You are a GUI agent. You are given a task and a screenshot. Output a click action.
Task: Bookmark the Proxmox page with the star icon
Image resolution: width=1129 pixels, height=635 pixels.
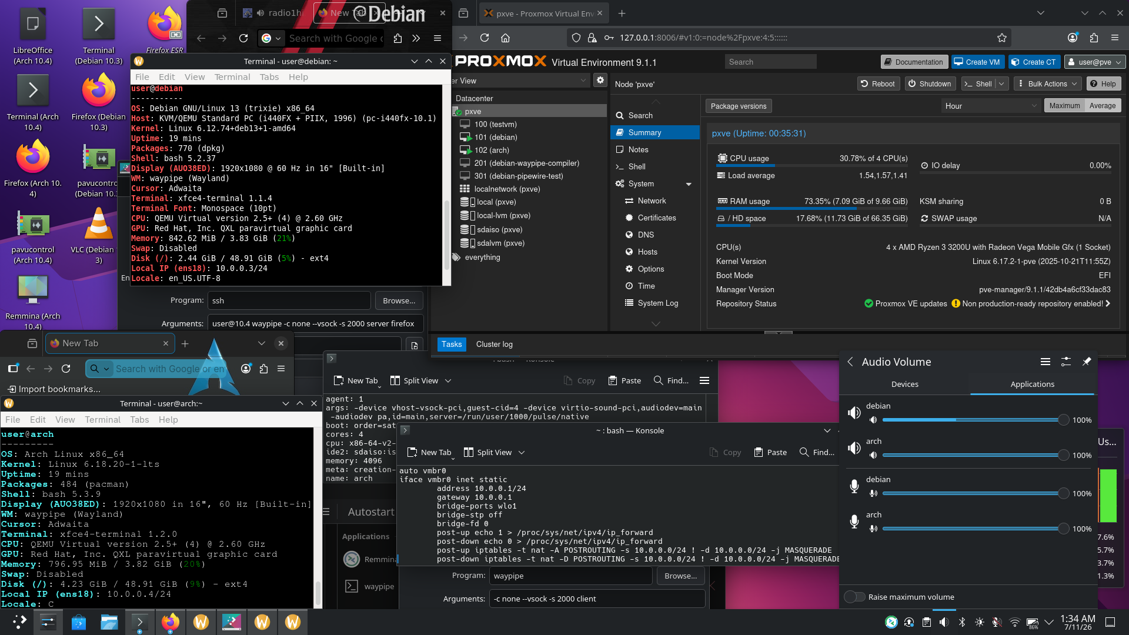(x=1002, y=38)
